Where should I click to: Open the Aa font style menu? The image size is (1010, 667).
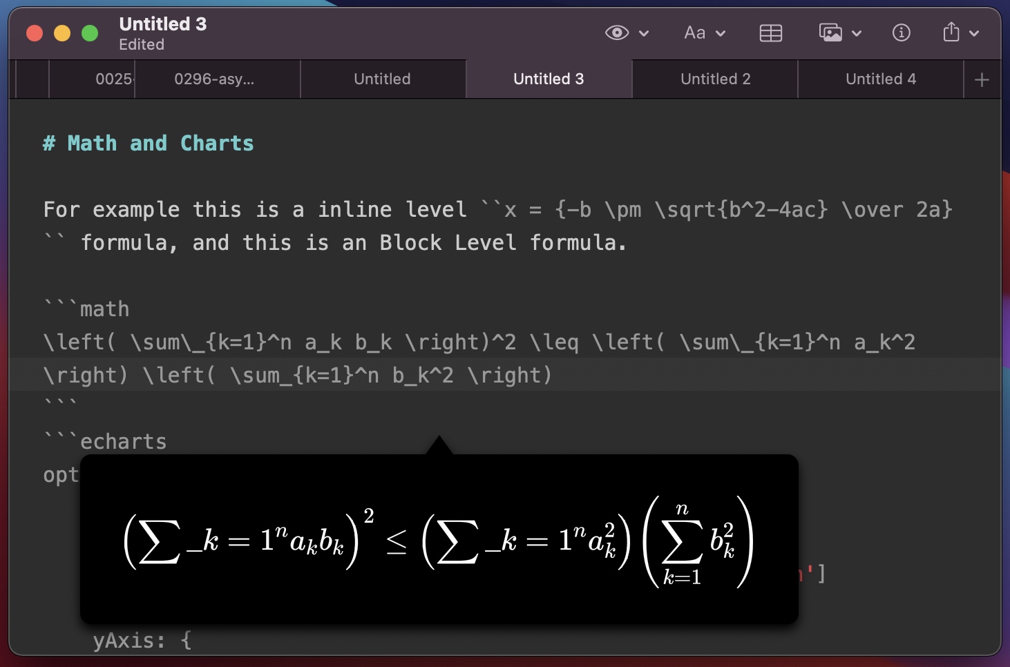click(x=694, y=32)
